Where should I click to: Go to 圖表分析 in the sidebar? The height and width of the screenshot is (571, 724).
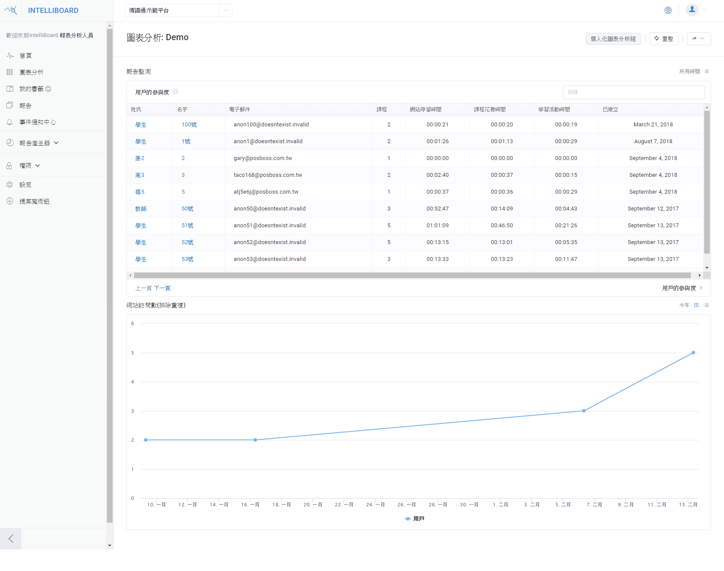31,72
